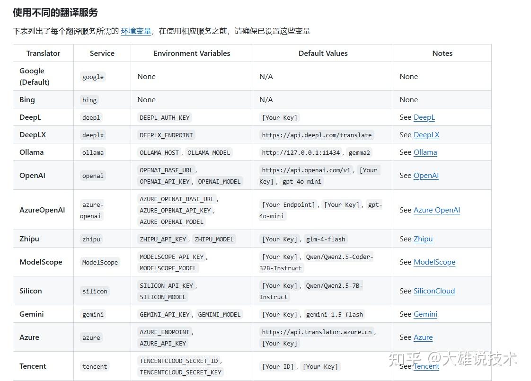This screenshot has width=531, height=381.
Task: Open the SiliconCloud notes link
Action: [x=434, y=291]
